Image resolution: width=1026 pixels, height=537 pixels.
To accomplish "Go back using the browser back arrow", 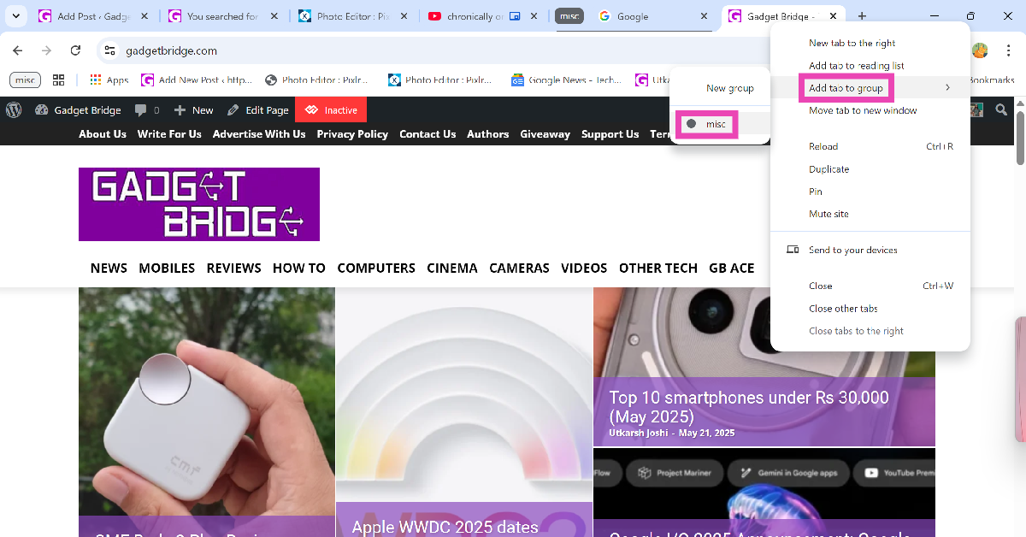I will click(18, 50).
